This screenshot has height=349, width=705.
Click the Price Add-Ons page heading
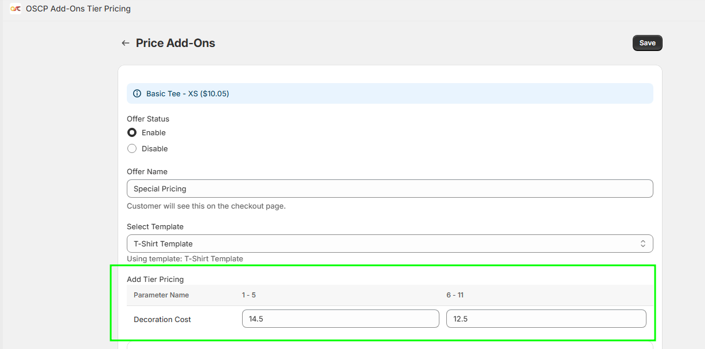[x=176, y=43]
